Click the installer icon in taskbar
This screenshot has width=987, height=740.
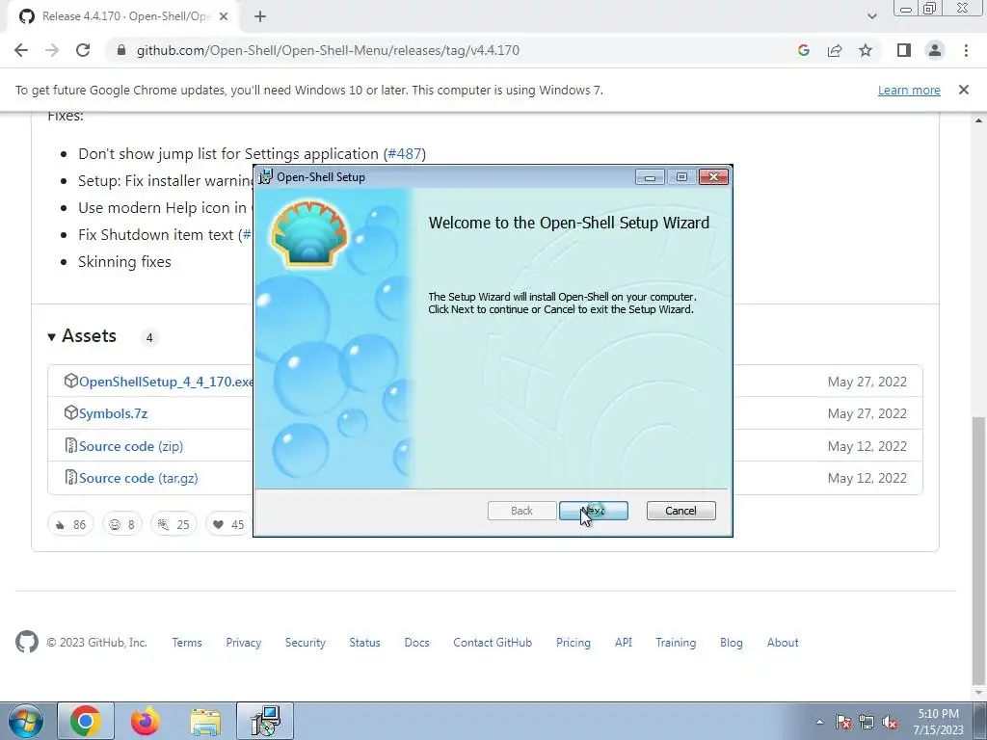coord(265,721)
